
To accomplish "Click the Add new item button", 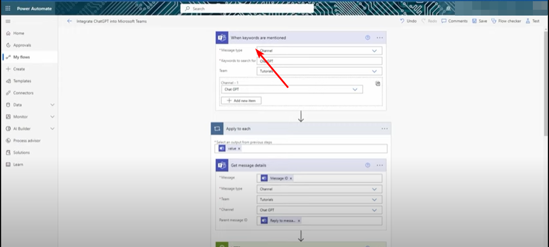I will coord(241,101).
